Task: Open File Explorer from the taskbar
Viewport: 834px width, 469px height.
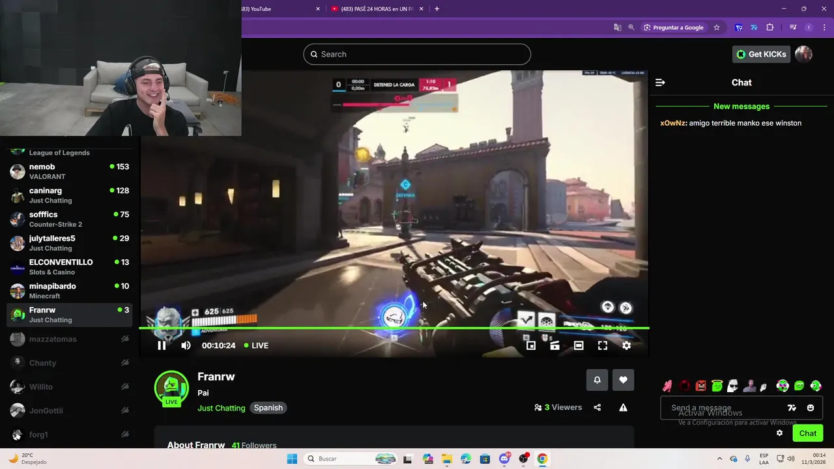Action: click(447, 459)
